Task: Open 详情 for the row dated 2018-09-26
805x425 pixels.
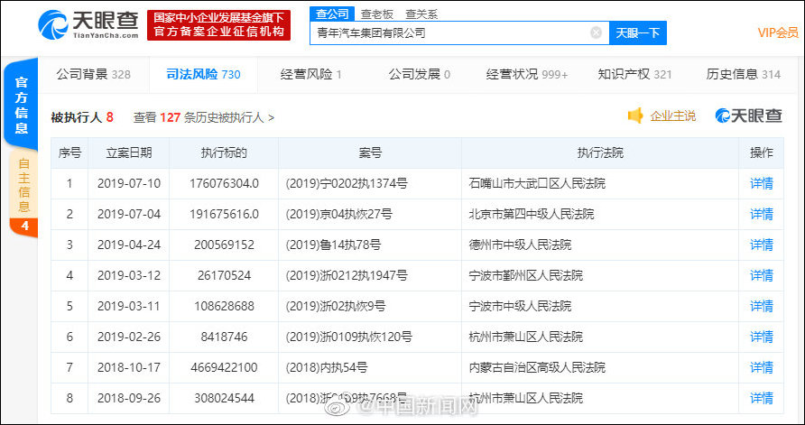Action: click(x=762, y=398)
